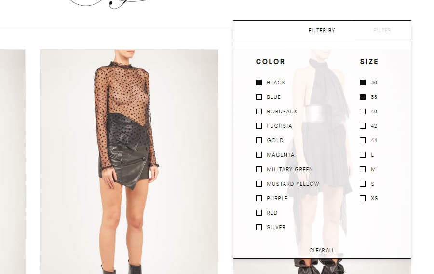Viewport: 434px width, 274px height.
Task: Tick the Purple color checkbox
Action: 259,198
